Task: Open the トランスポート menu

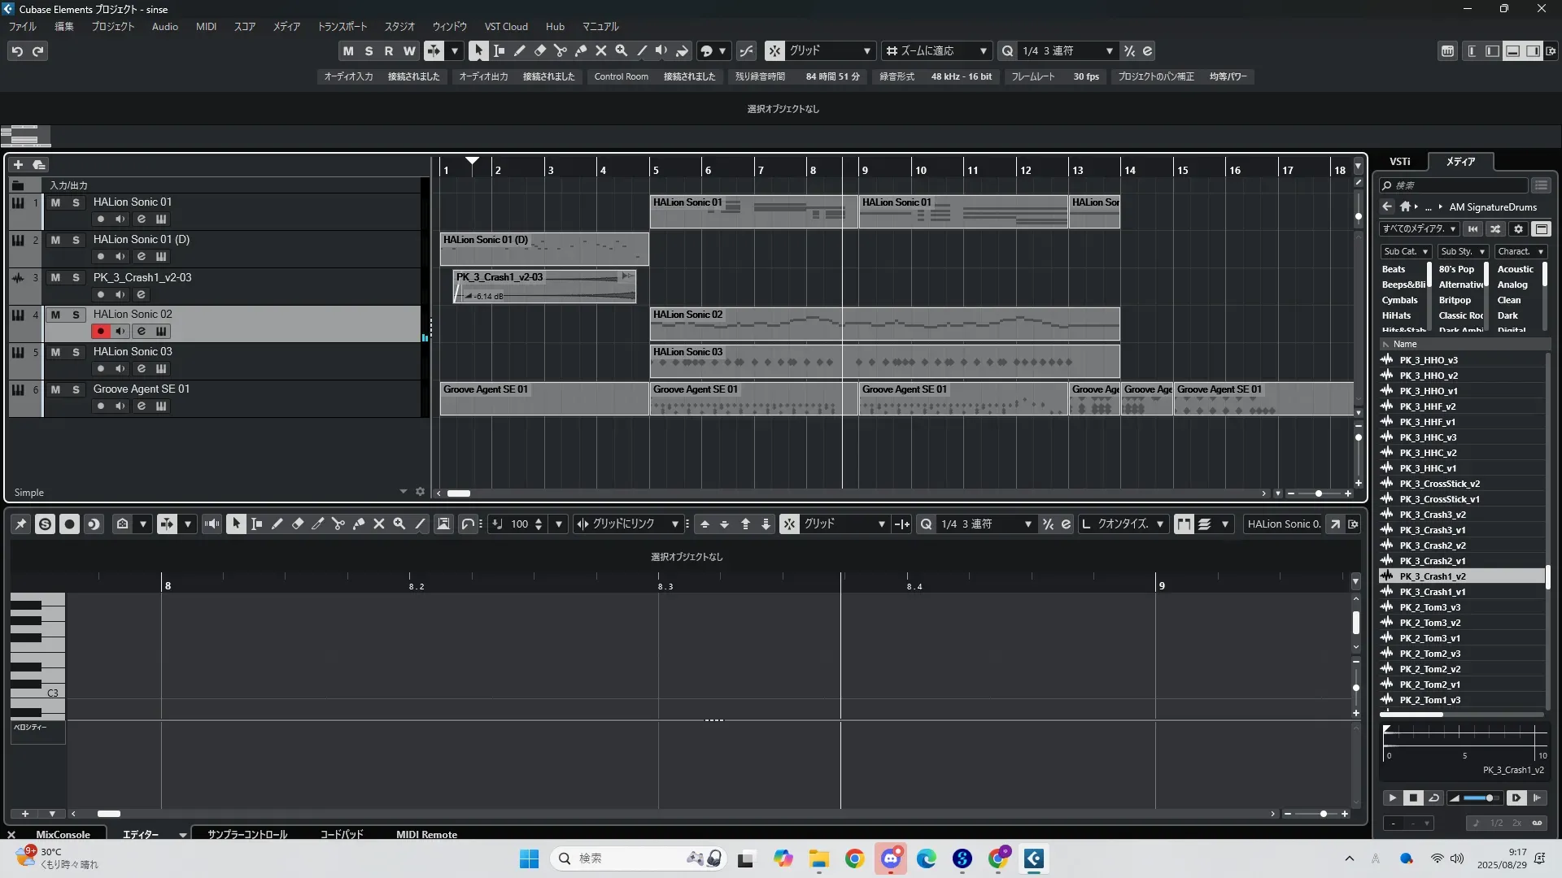Action: click(x=342, y=27)
